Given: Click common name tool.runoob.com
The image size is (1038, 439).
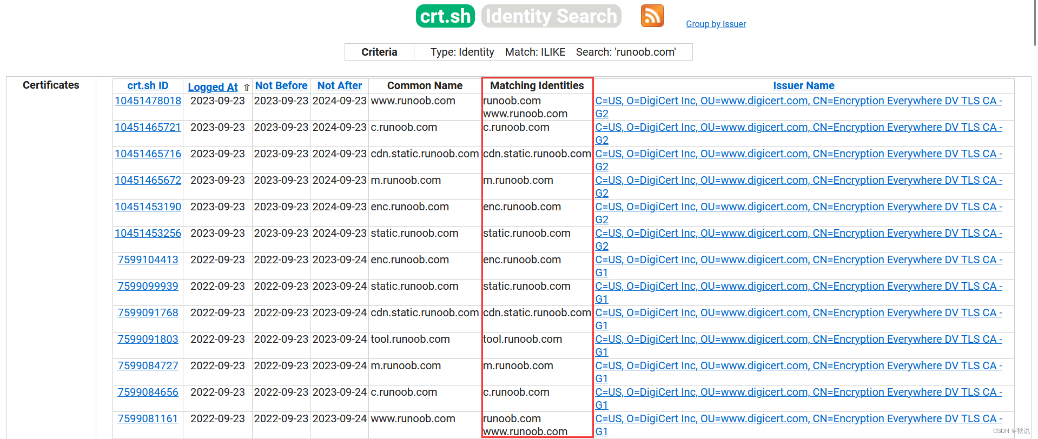Looking at the screenshot, I should tap(410, 339).
